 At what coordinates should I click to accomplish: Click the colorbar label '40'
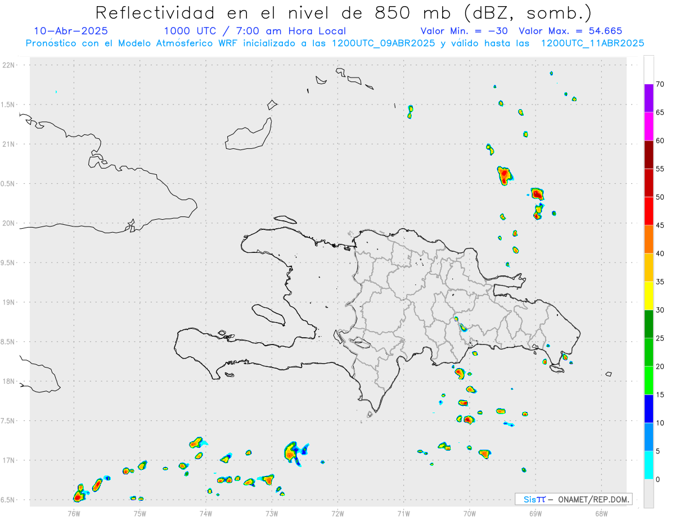[x=660, y=253]
